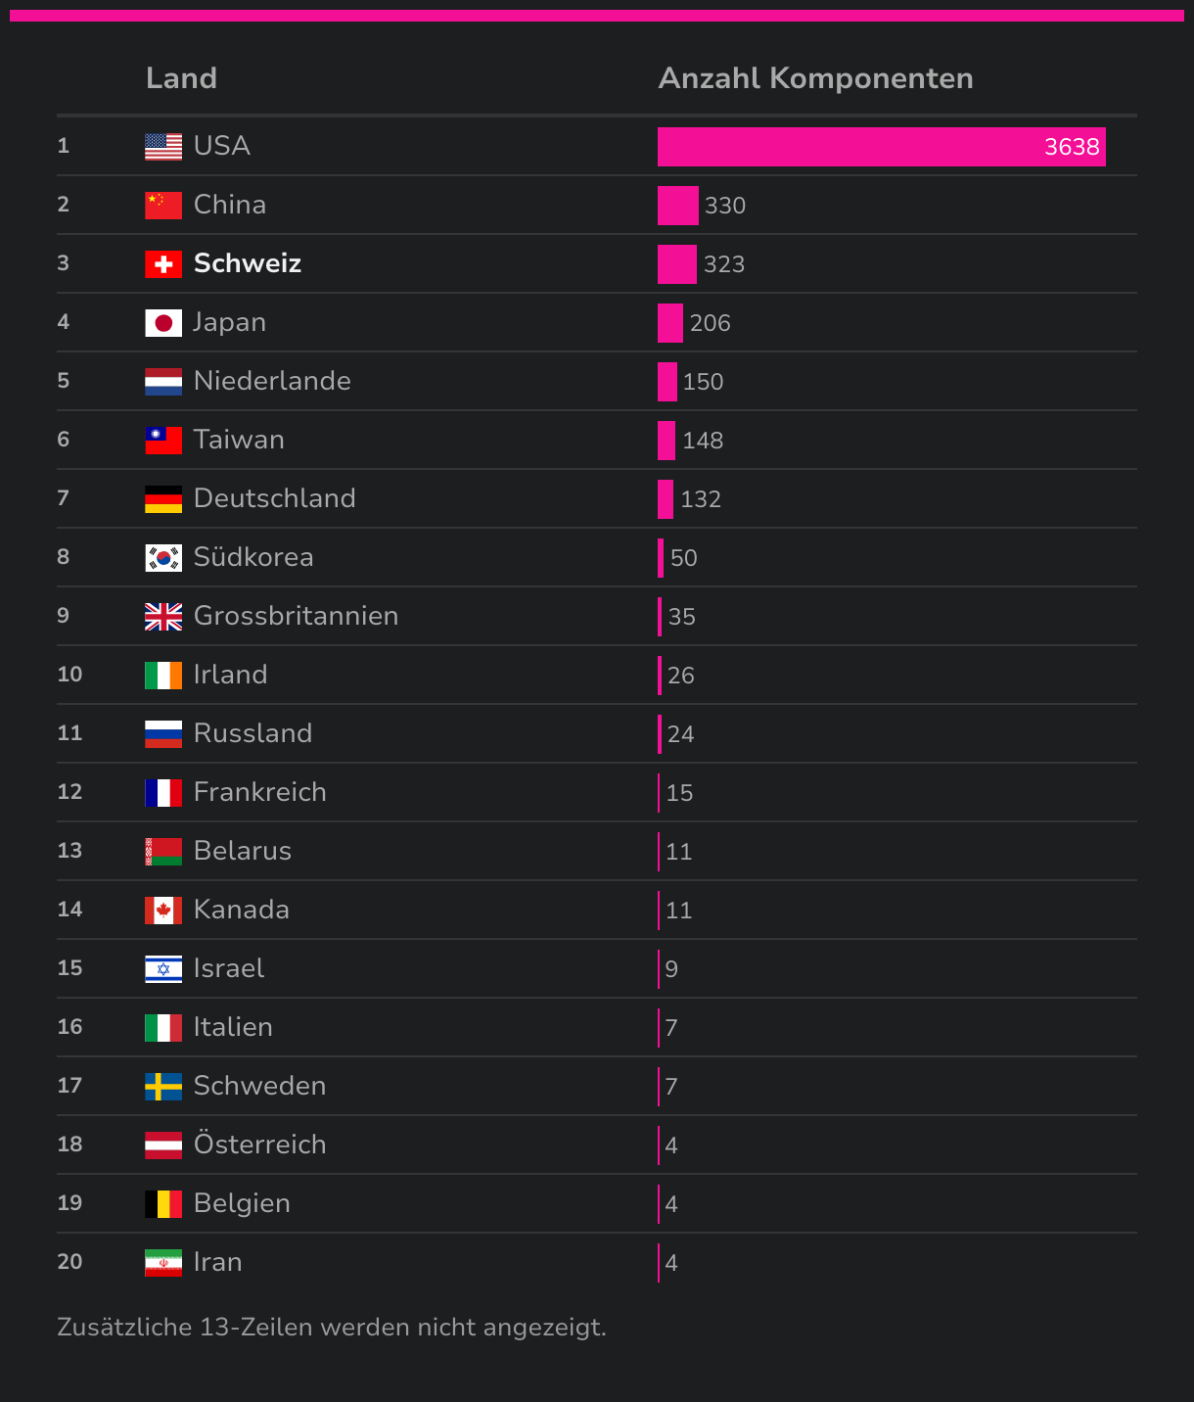Click the Anzahl Komponenten column header
1194x1402 pixels.
tap(815, 78)
